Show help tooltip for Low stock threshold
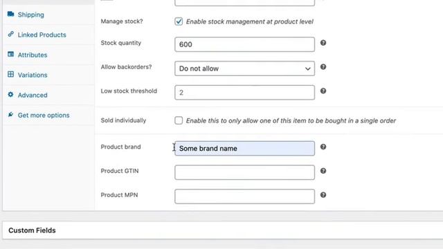 pos(323,91)
